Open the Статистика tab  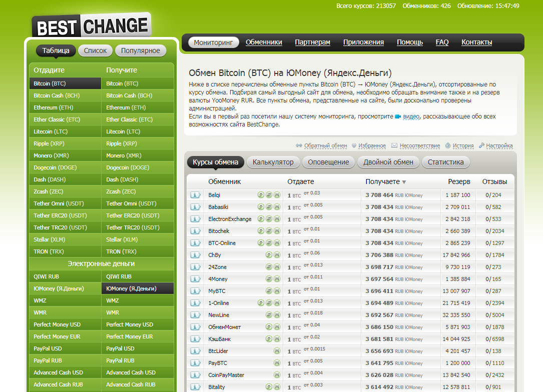point(446,162)
